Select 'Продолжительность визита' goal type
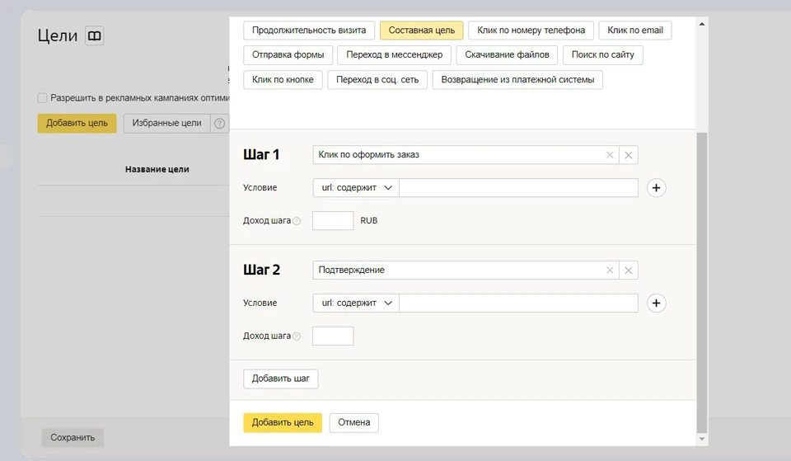This screenshot has height=461, width=791. [309, 31]
